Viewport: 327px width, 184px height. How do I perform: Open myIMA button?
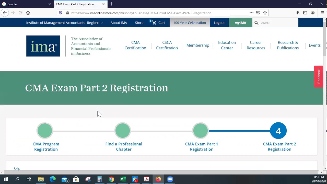click(240, 22)
